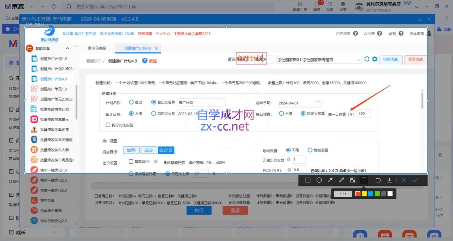Screen dimensions: 453x241
Task: Open 消息 notifications in JD Maijia header
Action: click(x=317, y=6)
